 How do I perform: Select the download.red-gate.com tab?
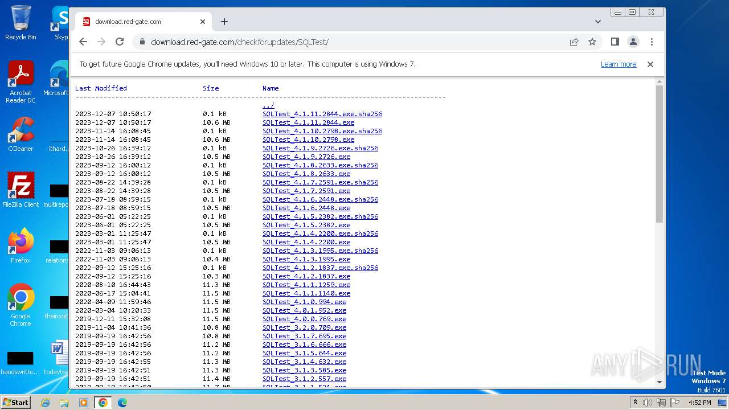[142, 22]
